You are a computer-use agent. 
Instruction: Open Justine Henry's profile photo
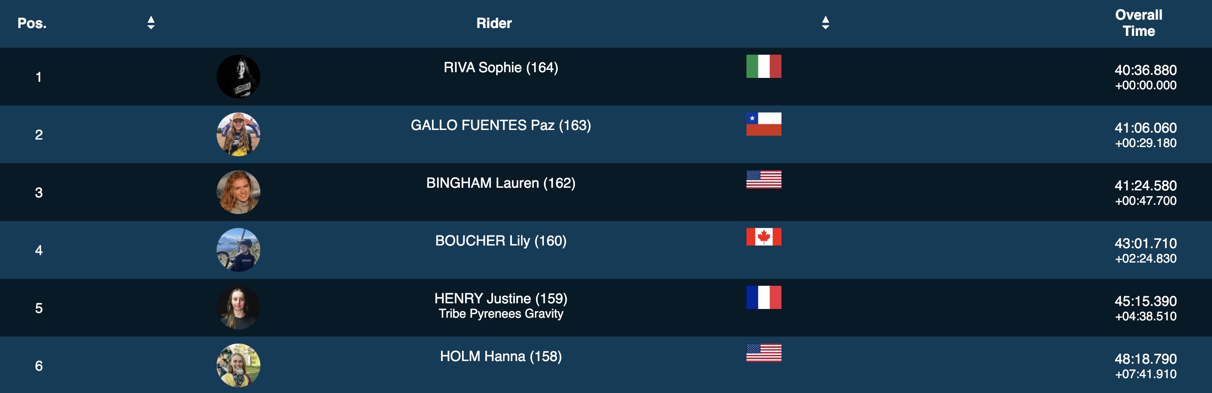(x=238, y=308)
